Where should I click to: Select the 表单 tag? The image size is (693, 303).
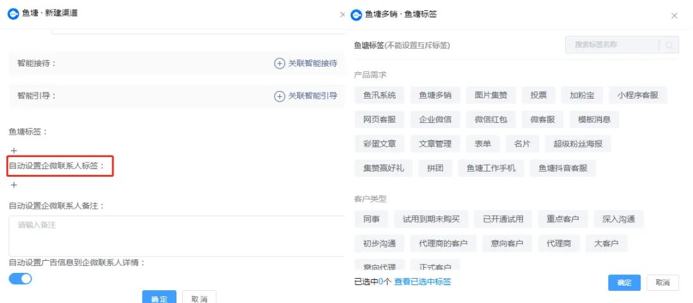[483, 143]
